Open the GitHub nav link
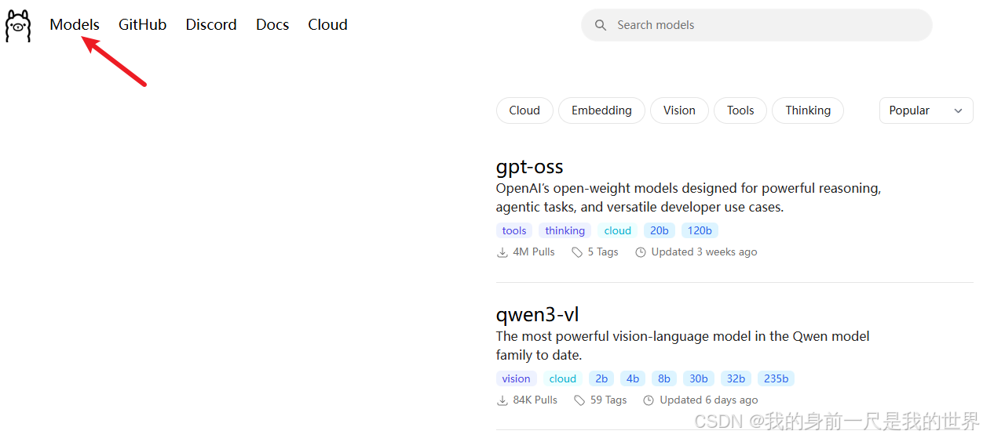 click(143, 25)
